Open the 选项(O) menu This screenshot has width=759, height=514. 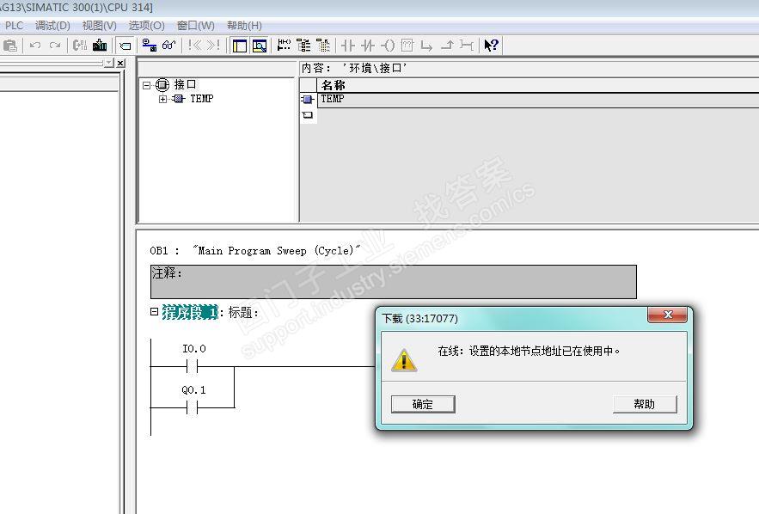pos(147,25)
